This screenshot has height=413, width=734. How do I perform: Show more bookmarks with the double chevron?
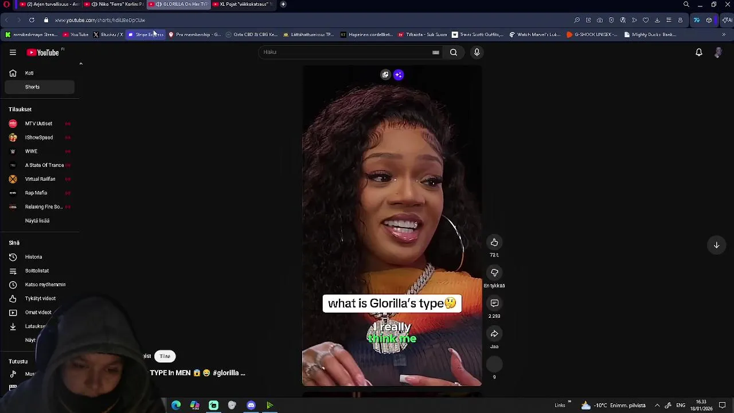[724, 34]
